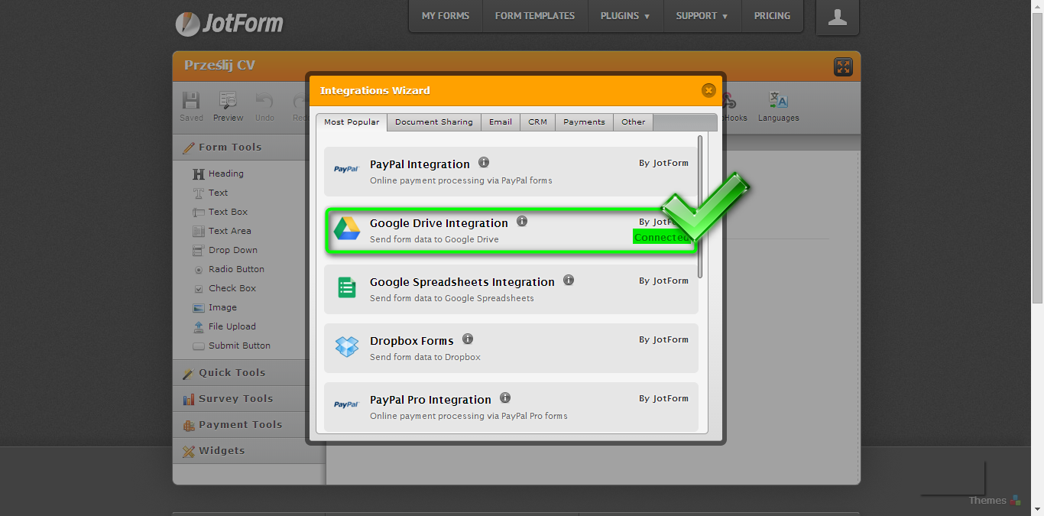Switch to the CRM tab
Image resolution: width=1044 pixels, height=516 pixels.
tap(538, 122)
